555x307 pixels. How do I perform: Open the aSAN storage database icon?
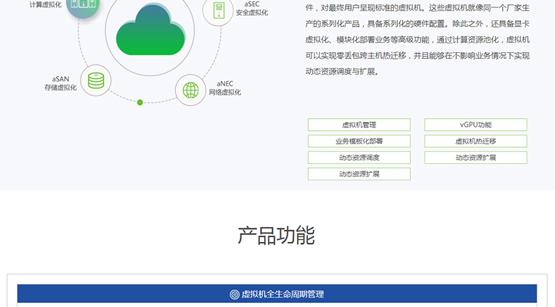click(95, 80)
